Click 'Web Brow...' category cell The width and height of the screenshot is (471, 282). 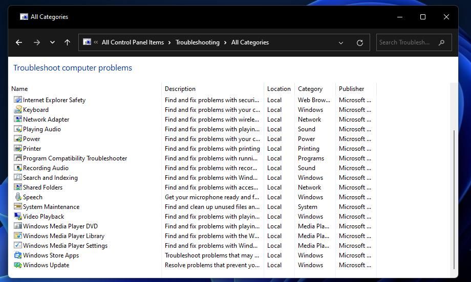point(314,100)
